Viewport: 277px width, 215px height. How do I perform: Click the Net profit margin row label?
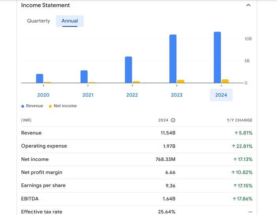coord(42,172)
